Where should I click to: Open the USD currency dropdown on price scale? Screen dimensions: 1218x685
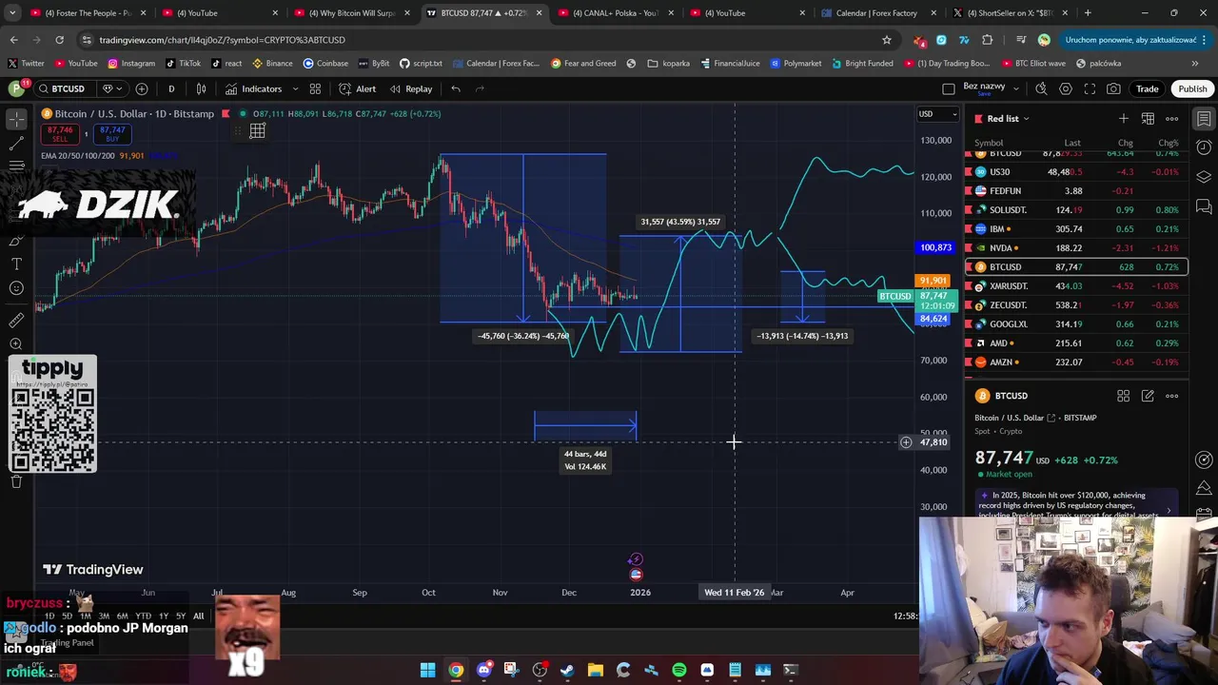(937, 114)
